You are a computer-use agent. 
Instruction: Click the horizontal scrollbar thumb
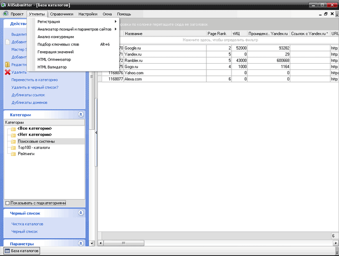tap(123, 243)
